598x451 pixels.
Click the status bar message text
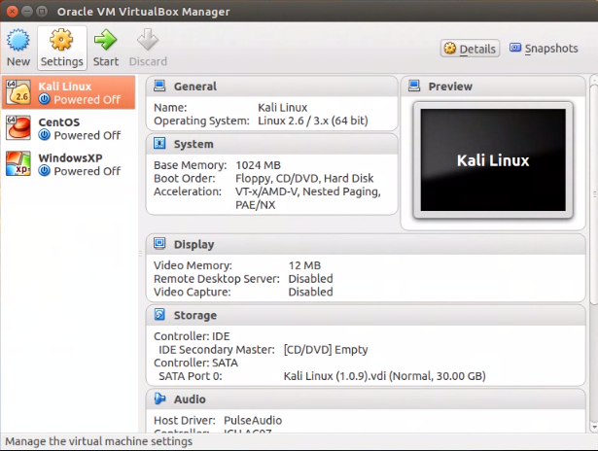click(x=99, y=441)
